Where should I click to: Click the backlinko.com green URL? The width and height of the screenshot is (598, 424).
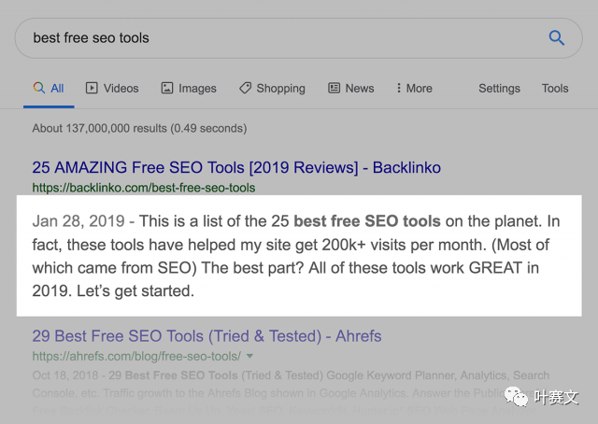coord(143,188)
